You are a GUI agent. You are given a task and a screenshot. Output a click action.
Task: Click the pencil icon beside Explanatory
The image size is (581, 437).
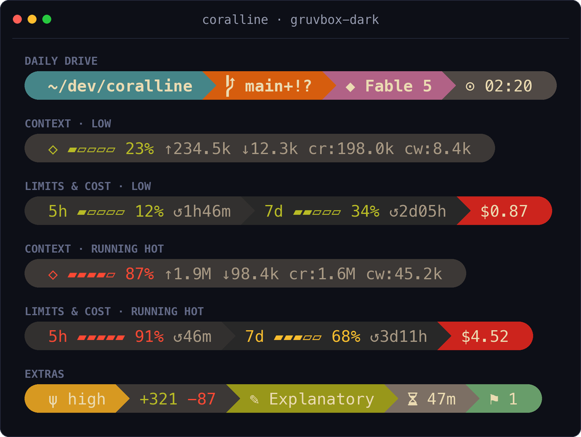pos(254,399)
